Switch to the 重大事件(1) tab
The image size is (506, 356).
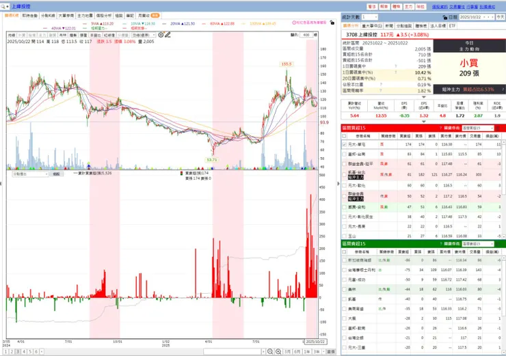click(372, 26)
